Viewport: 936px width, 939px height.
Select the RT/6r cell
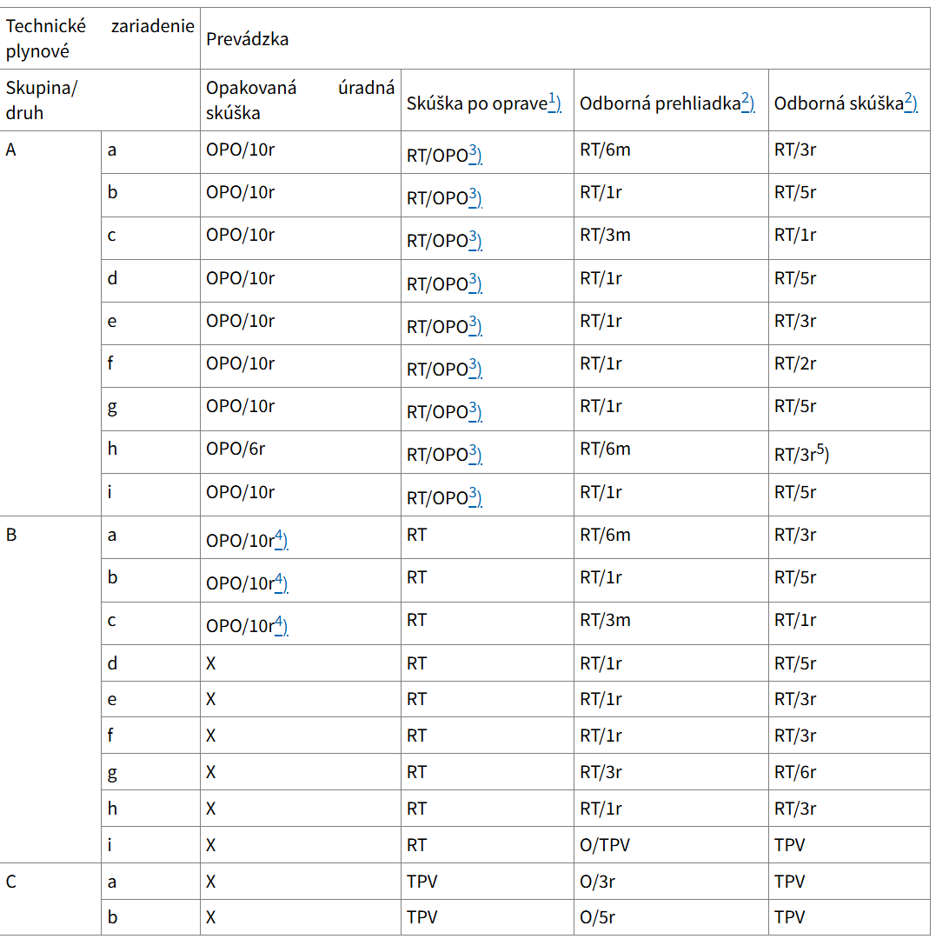[795, 772]
